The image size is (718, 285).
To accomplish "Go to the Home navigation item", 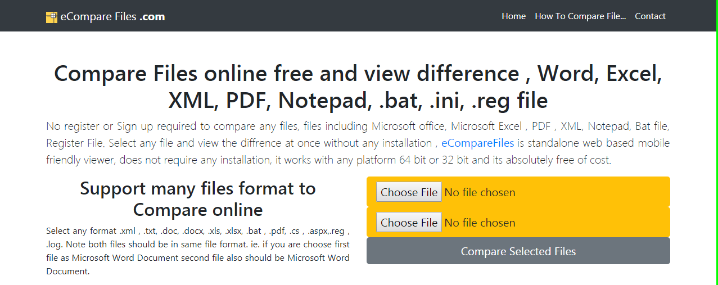I will click(x=514, y=16).
